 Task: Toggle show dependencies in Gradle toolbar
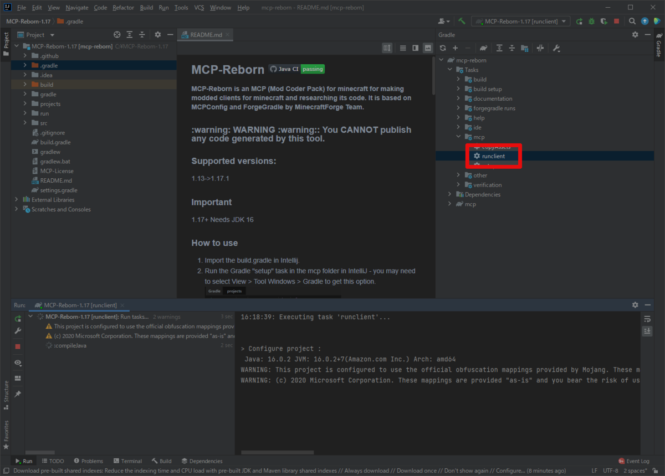(524, 48)
